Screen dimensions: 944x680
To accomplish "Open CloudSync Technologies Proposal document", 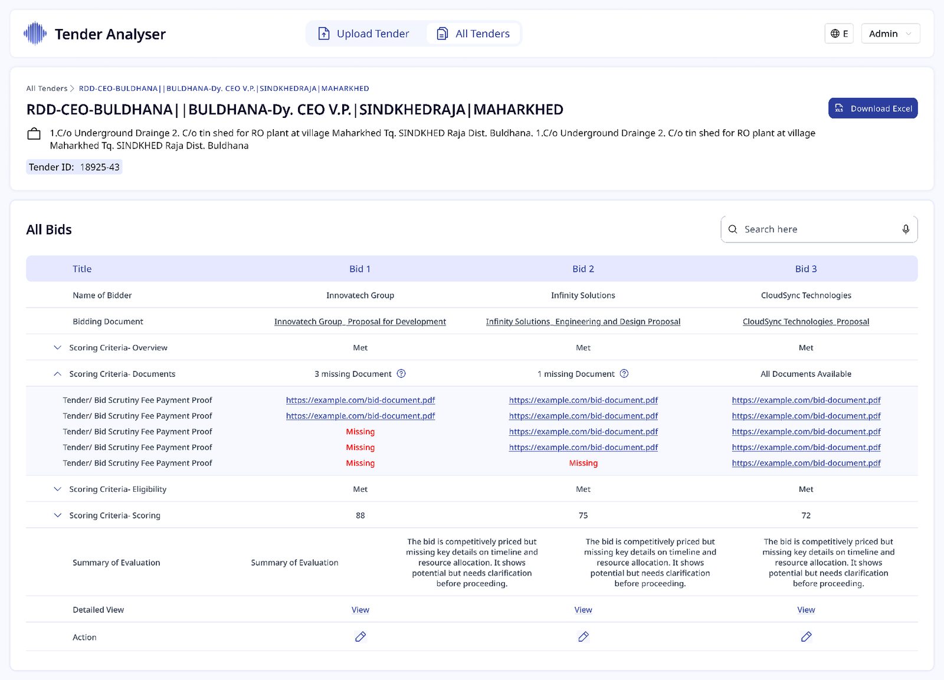I will pyautogui.click(x=806, y=321).
